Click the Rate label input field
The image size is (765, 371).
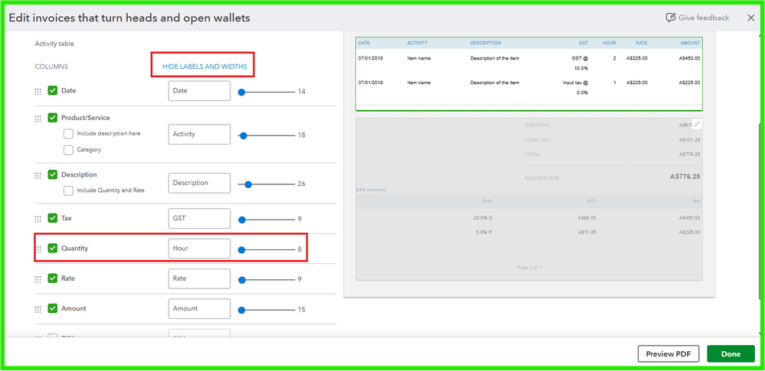coord(199,279)
